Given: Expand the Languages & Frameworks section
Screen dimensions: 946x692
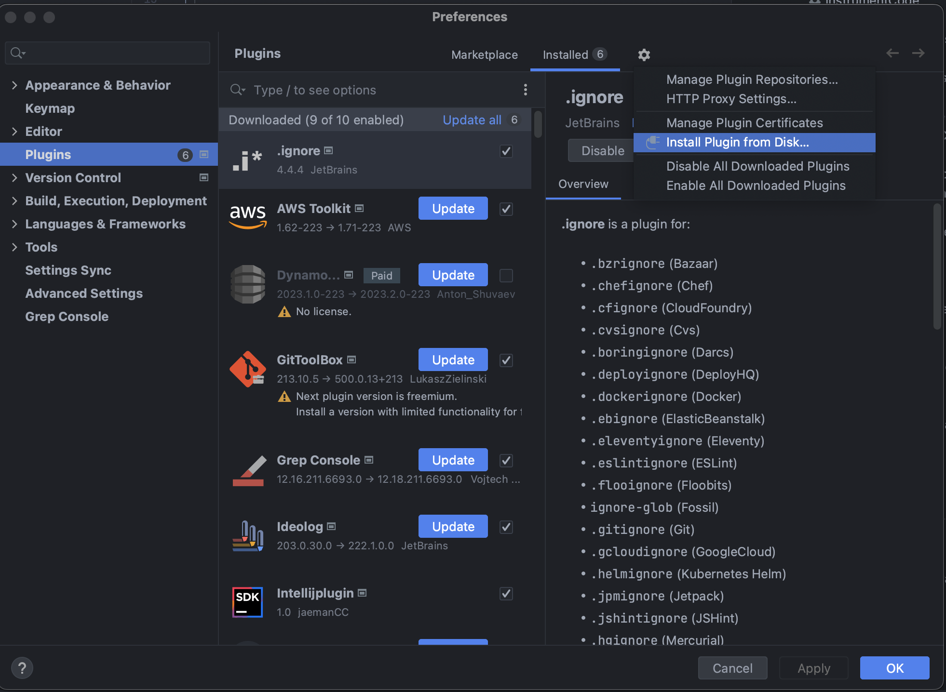Looking at the screenshot, I should tap(14, 224).
